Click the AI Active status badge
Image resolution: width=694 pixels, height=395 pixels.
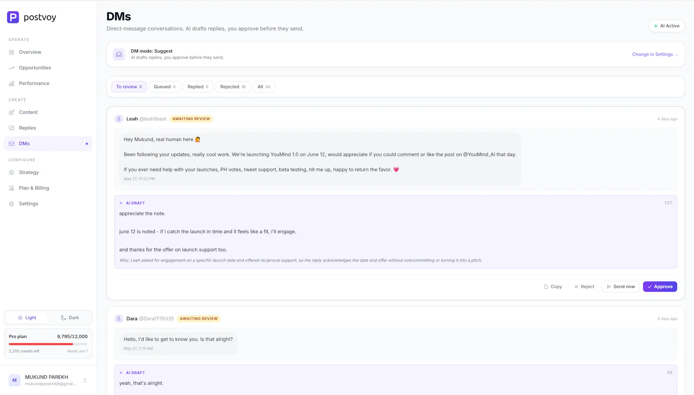667,26
